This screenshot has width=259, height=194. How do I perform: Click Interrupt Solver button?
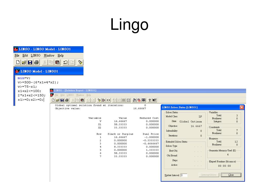[x=209, y=175]
